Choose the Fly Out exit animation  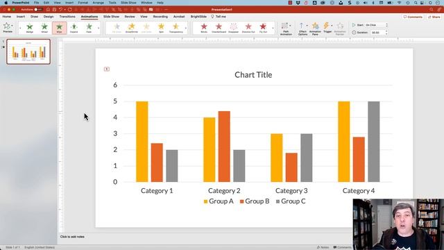[263, 28]
